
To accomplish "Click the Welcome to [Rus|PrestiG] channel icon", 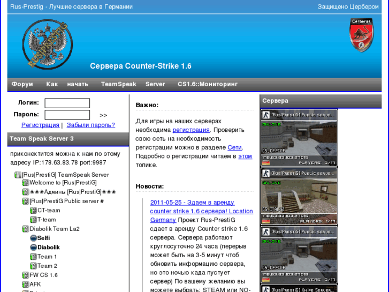I will point(26,183).
